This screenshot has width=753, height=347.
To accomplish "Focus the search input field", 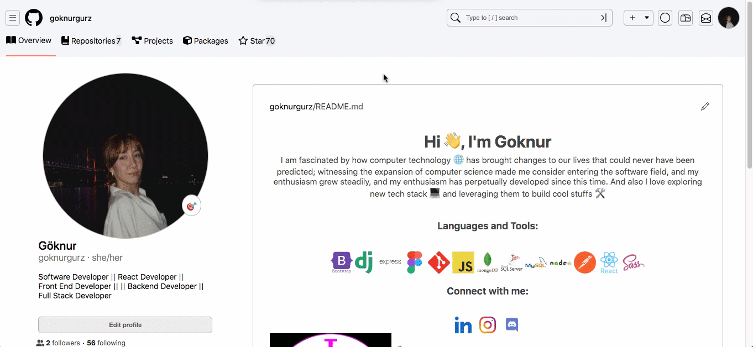I will pyautogui.click(x=530, y=18).
